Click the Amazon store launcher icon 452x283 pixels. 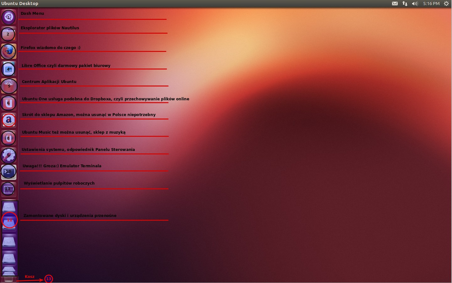(8, 120)
